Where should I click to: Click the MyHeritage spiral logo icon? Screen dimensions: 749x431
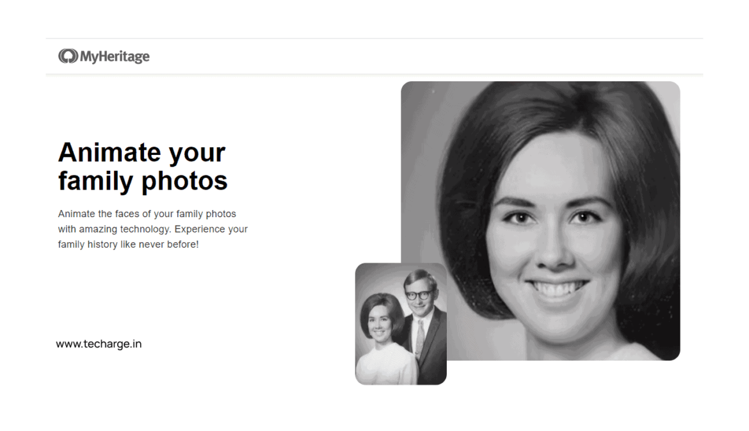click(x=68, y=56)
